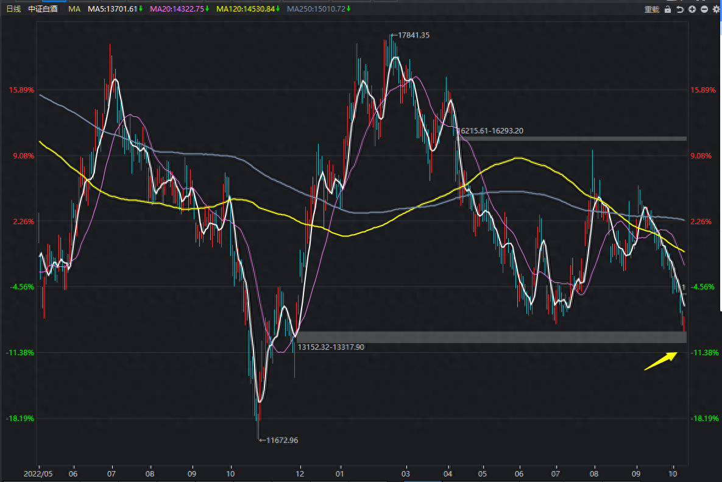722x482 pixels.
Task: Click the 12 month marker on time axis
Action: (300, 473)
